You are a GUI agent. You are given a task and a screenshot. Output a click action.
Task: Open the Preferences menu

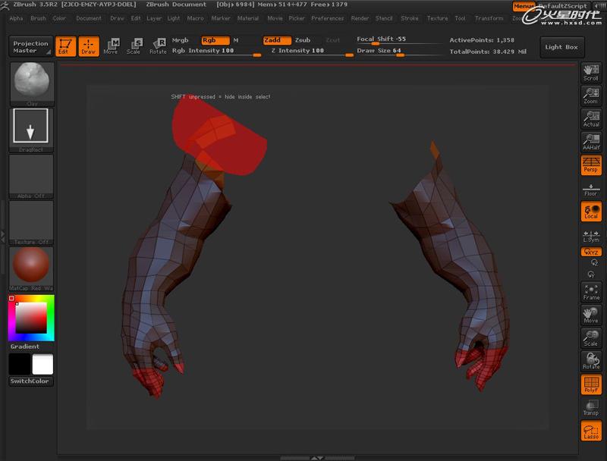click(x=328, y=18)
